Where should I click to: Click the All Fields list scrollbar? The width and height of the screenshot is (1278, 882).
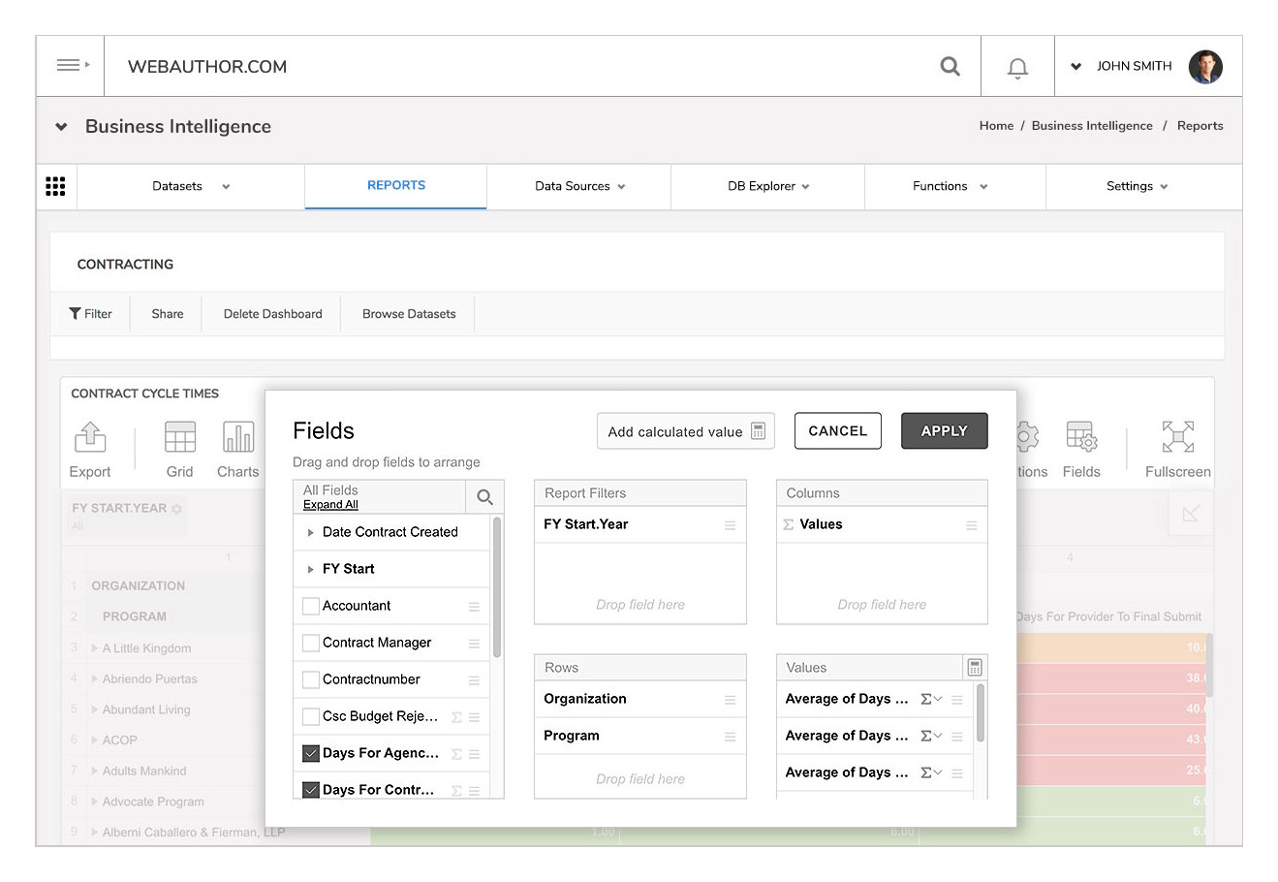(497, 587)
